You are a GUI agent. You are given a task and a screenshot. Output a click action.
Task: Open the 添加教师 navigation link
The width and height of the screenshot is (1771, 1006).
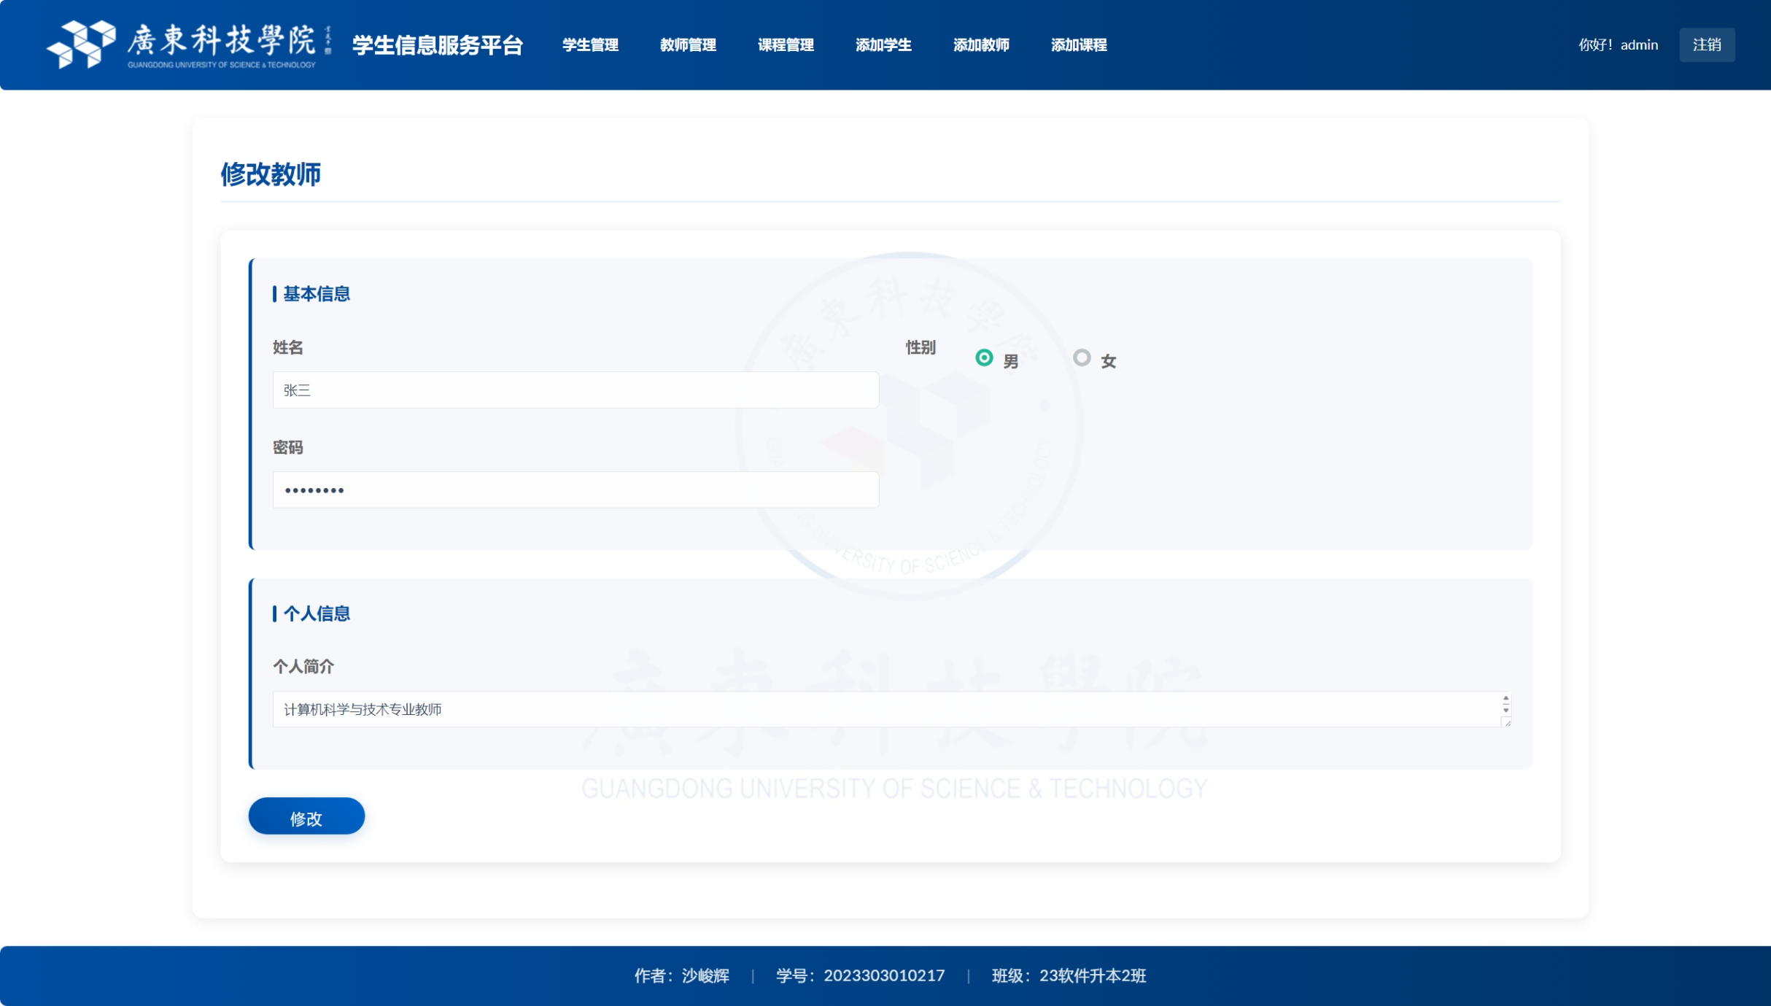(x=981, y=45)
